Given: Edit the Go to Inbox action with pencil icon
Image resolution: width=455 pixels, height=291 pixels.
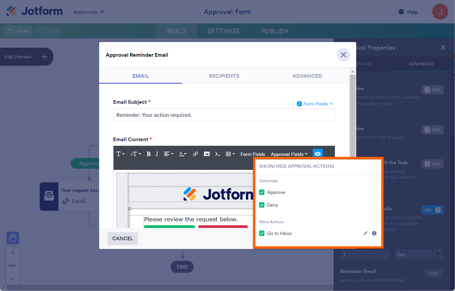Looking at the screenshot, I should click(x=366, y=233).
